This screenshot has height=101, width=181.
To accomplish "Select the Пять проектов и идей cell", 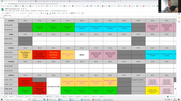I will [x=53, y=86].
